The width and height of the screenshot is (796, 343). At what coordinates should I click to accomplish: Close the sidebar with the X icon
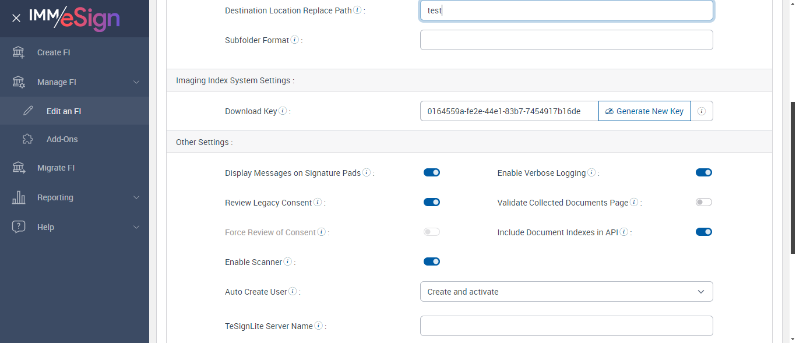click(x=16, y=18)
